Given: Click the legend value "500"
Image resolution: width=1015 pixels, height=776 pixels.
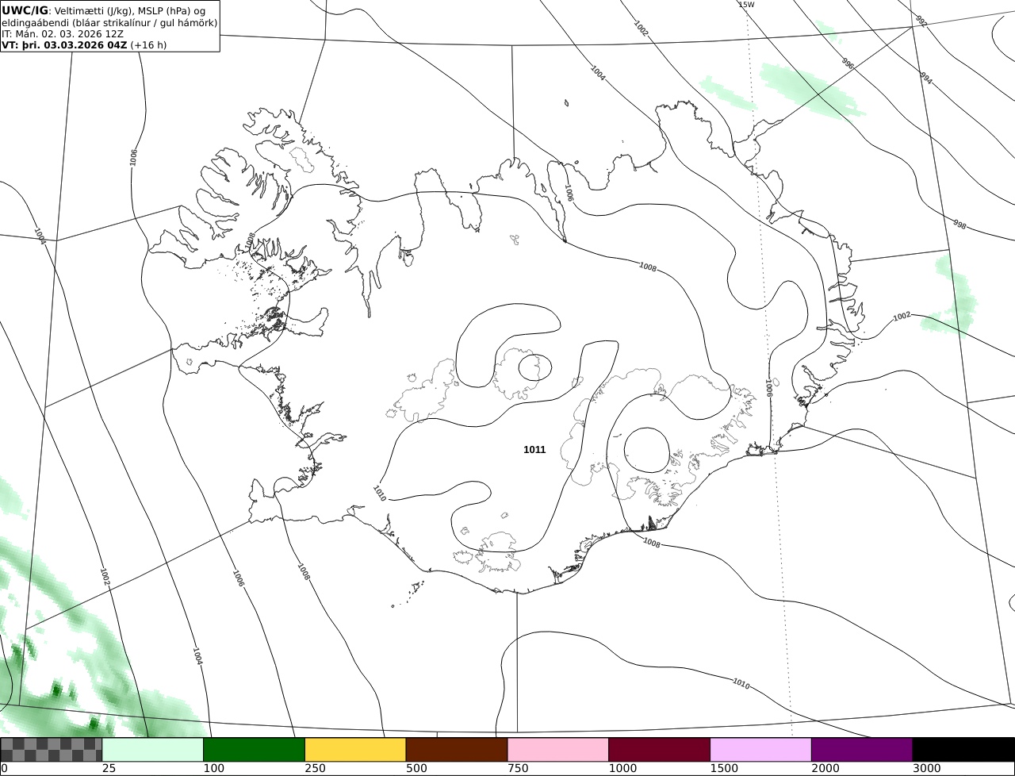Looking at the screenshot, I should (x=416, y=768).
